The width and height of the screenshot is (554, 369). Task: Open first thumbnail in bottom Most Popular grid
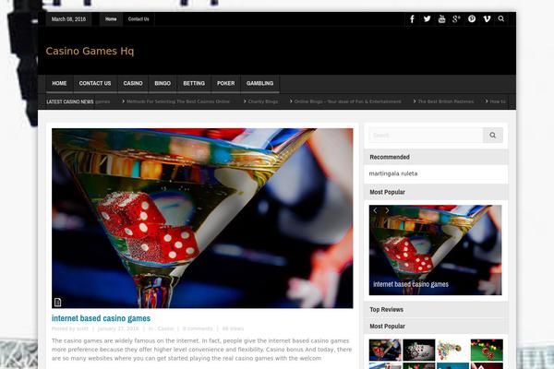[385, 350]
